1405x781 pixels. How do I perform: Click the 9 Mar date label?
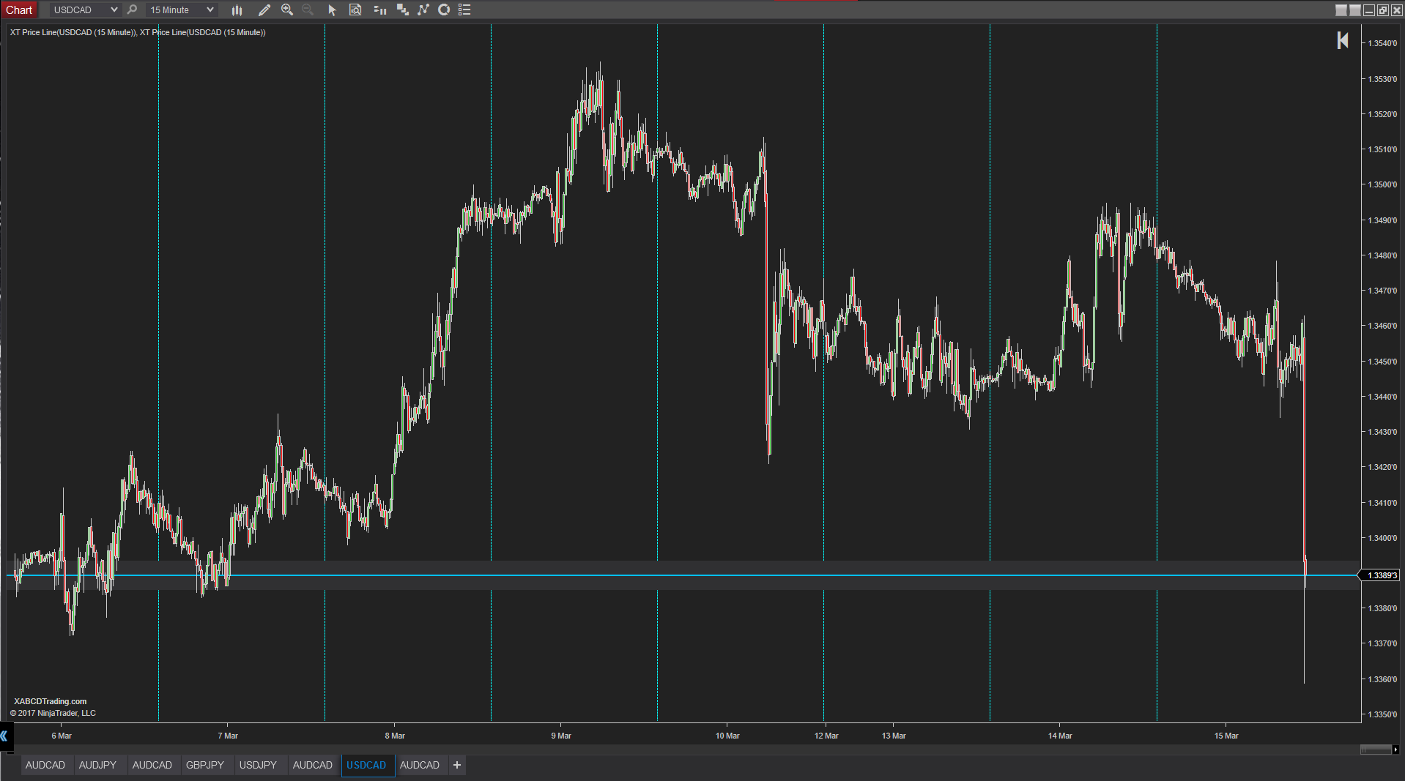561,736
